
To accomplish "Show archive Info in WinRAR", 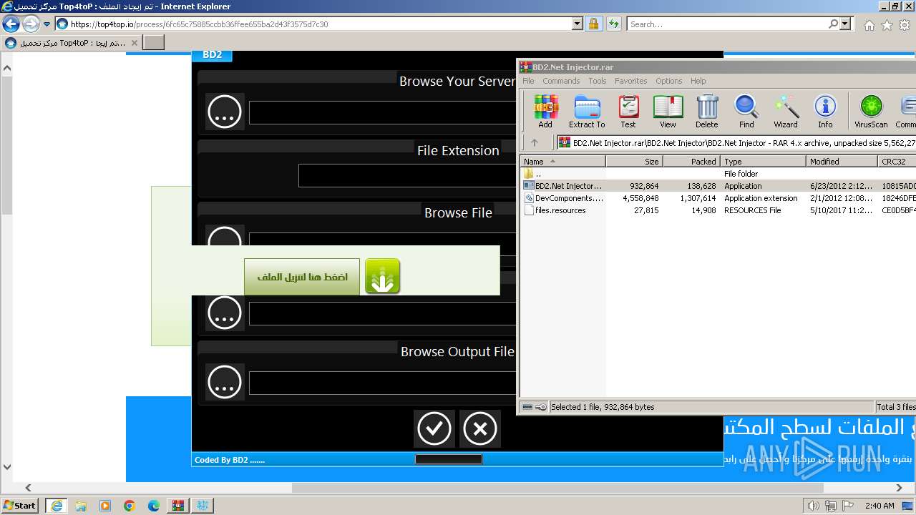I will coord(825,112).
